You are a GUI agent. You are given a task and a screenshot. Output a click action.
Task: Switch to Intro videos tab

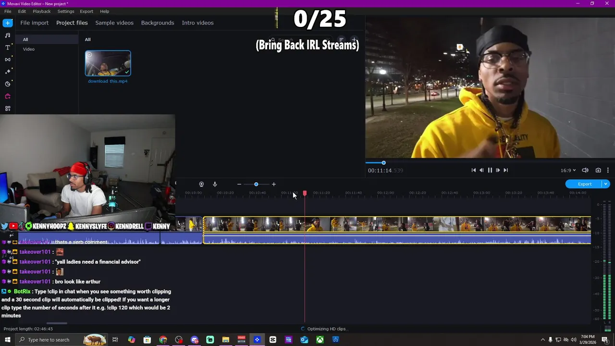197,23
